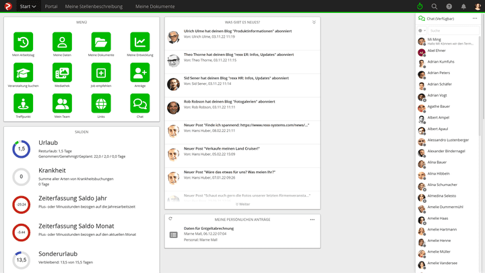
Task: Open chat availability status dropdown
Action: [x=422, y=30]
